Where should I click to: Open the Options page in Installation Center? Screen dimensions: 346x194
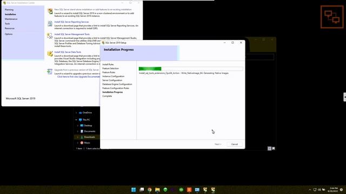(9, 34)
